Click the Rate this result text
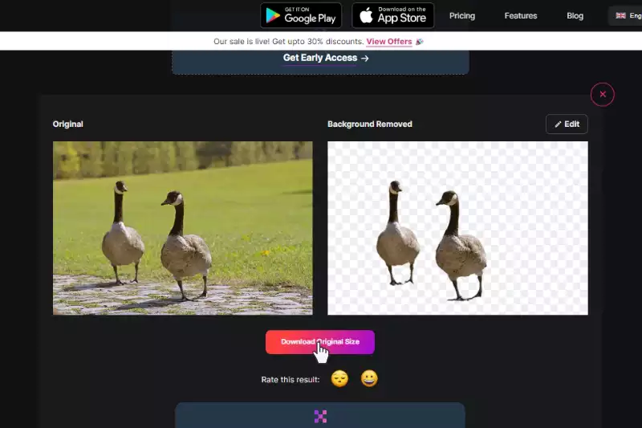642x428 pixels. pyautogui.click(x=291, y=380)
